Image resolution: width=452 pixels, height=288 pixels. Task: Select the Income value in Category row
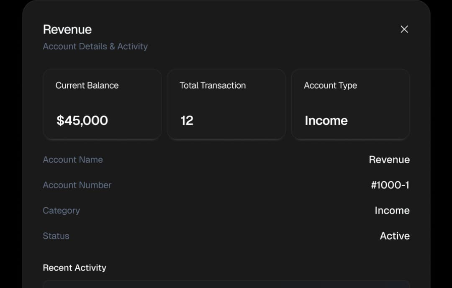coord(392,211)
